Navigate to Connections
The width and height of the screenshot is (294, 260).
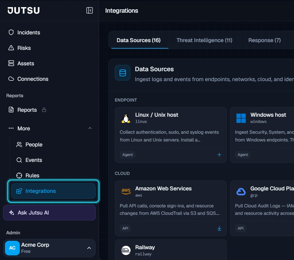tap(49, 79)
